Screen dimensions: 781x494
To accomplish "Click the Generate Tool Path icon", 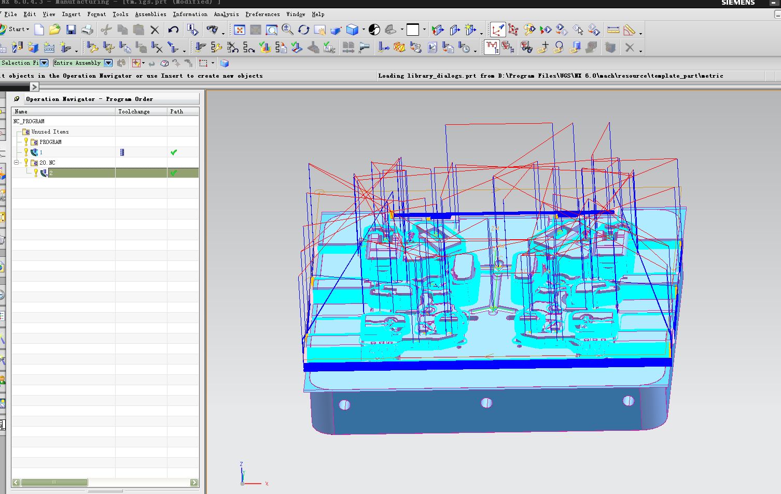I will coord(200,48).
